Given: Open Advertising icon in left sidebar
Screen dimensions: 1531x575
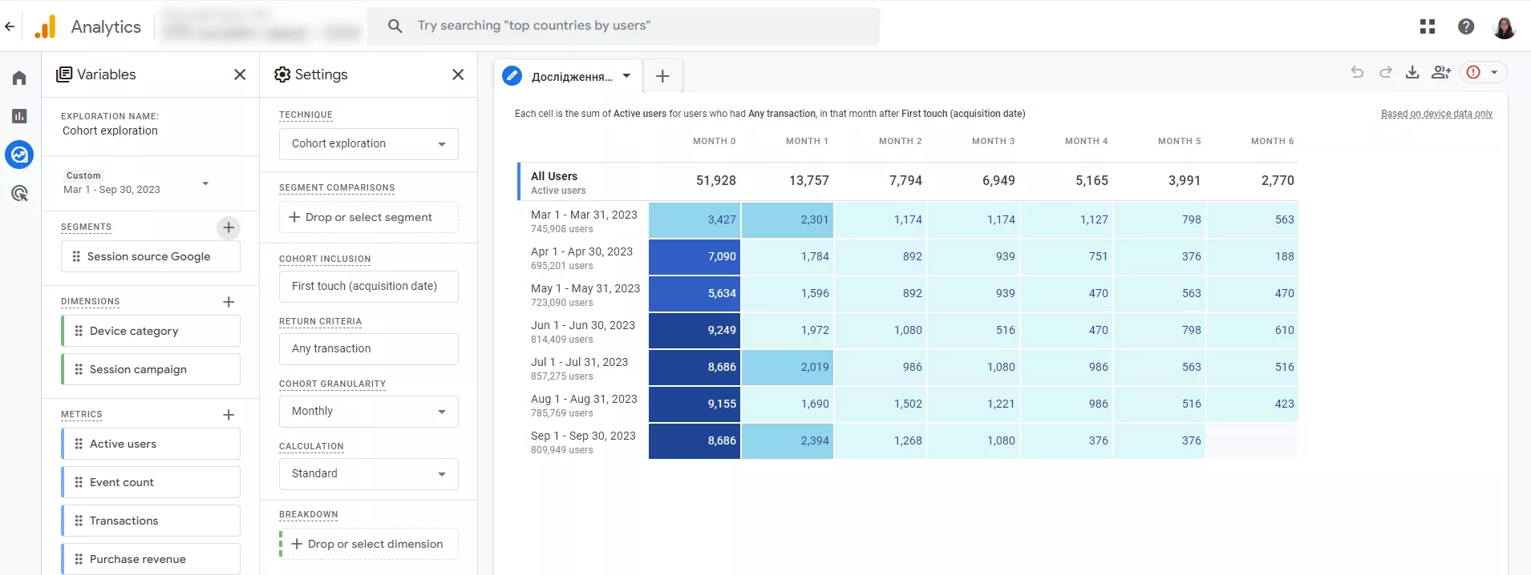Looking at the screenshot, I should [19, 193].
